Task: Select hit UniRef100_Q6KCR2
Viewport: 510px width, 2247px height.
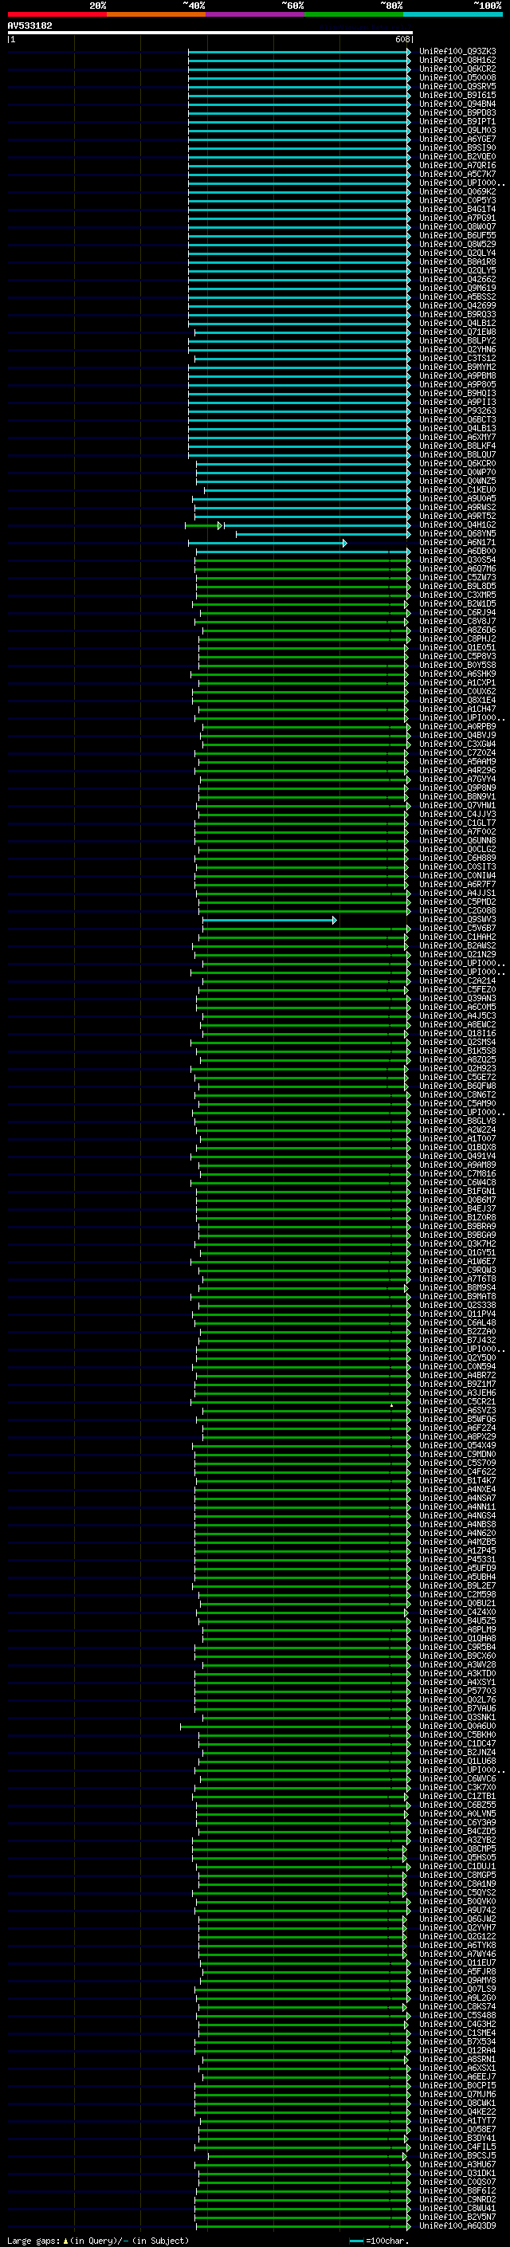Action: coord(457,69)
